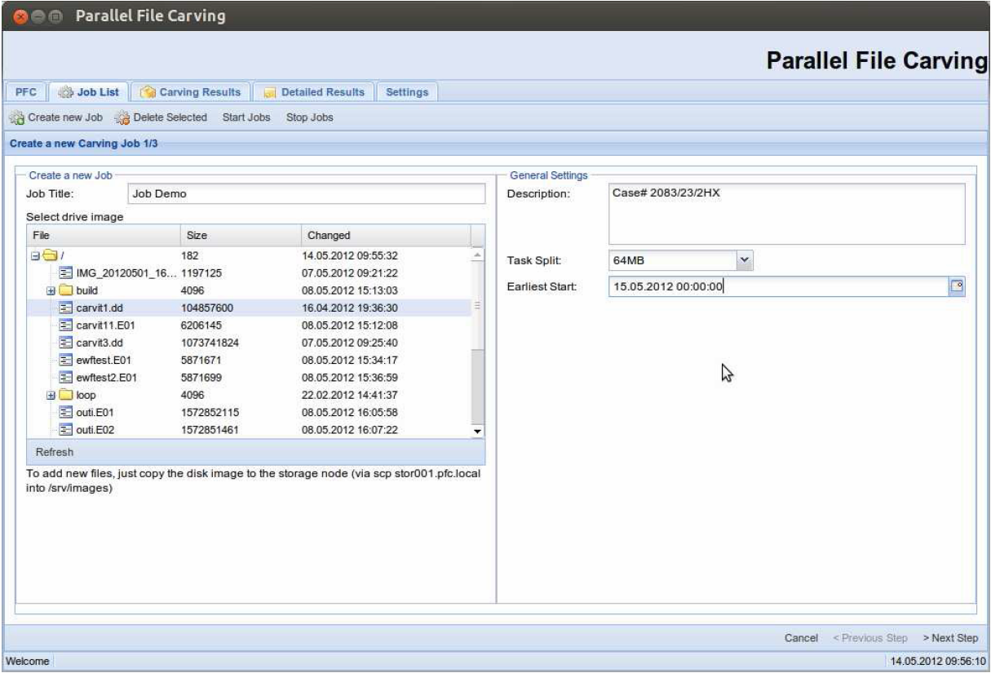The width and height of the screenshot is (991, 673).
Task: Click the Job Title input field
Action: pos(307,193)
